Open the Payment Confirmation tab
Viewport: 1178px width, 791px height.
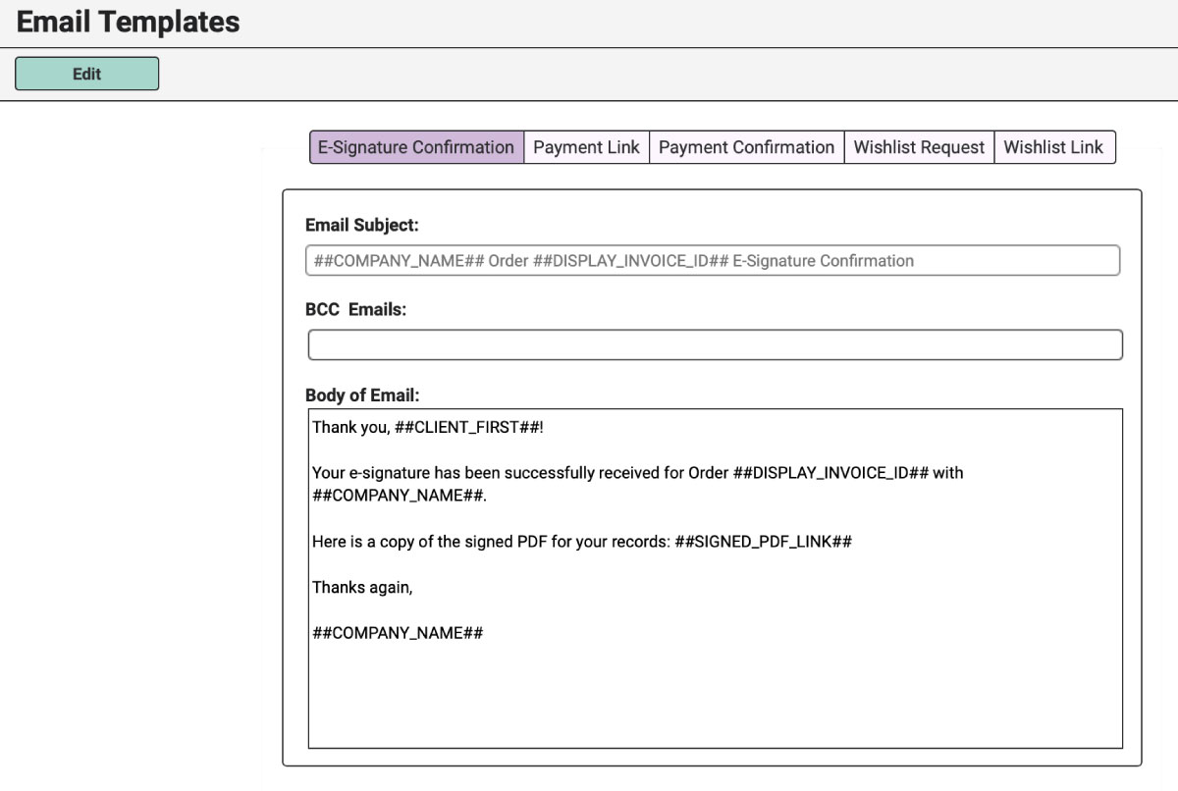coord(746,147)
